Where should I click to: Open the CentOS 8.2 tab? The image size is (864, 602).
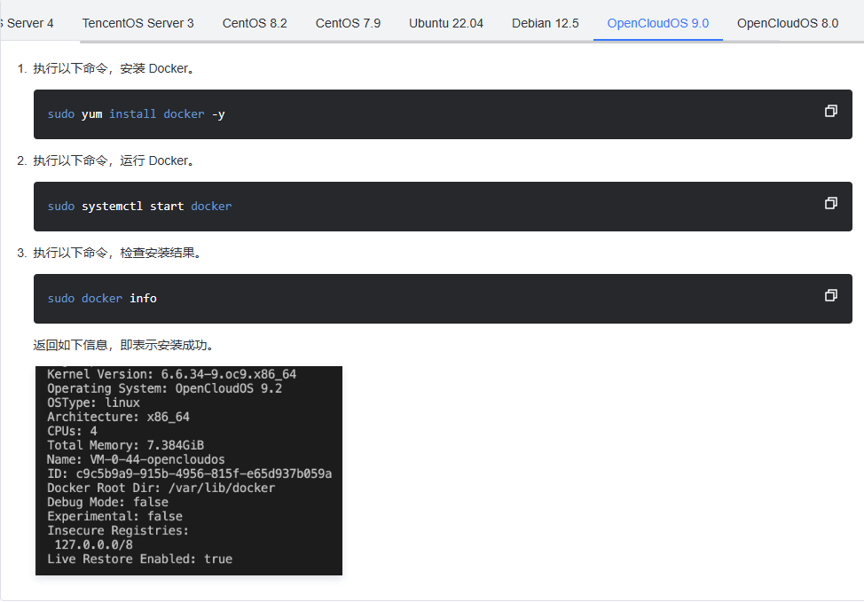[x=255, y=23]
